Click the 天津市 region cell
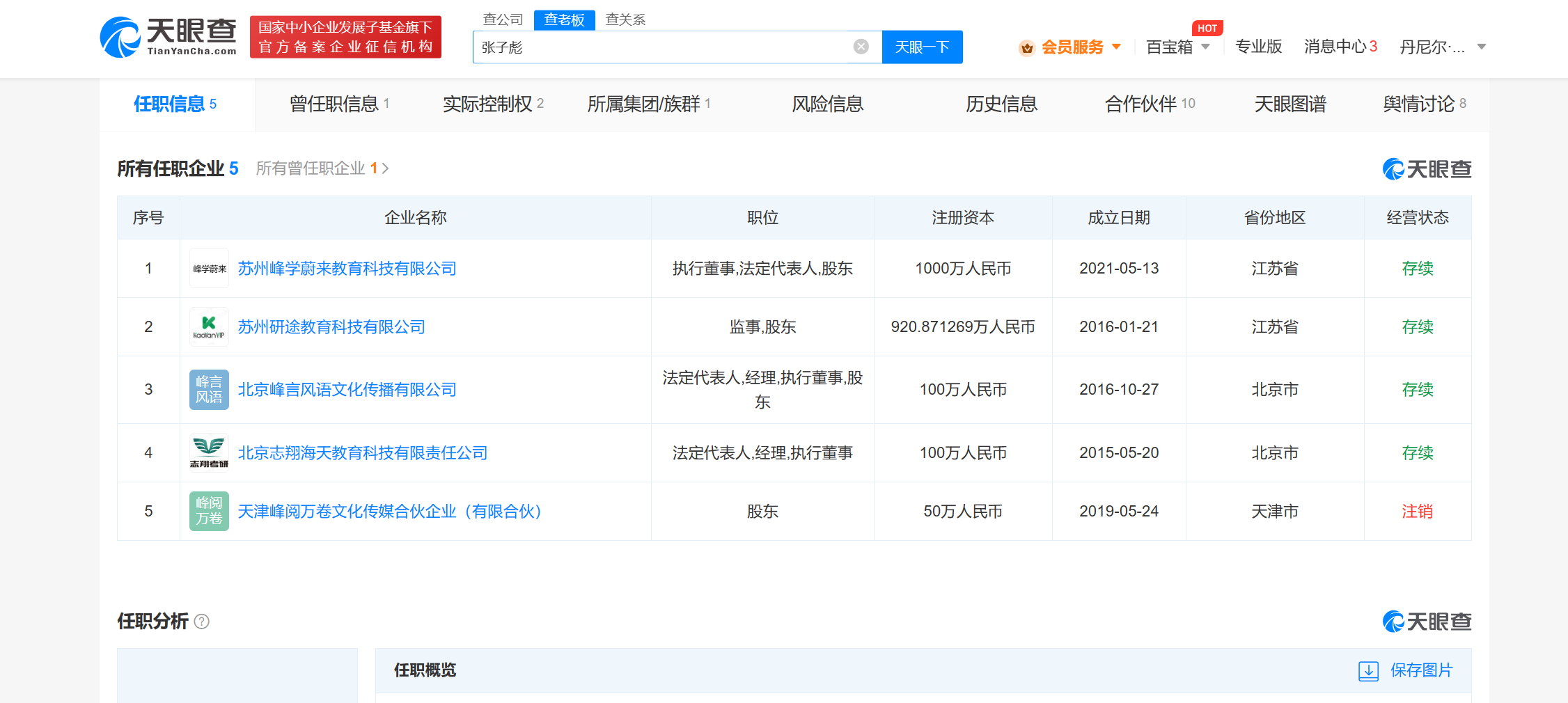 point(1275,512)
